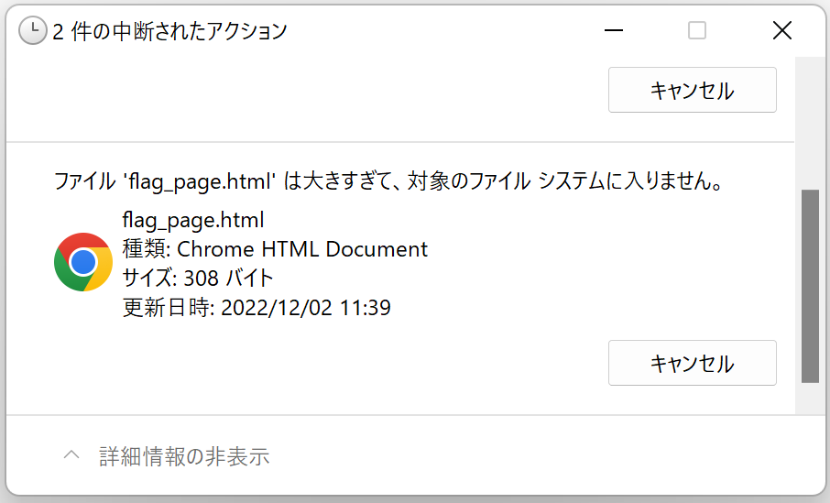The height and width of the screenshot is (503, 830).
Task: Minimize the interrupted actions dialog
Action: (614, 31)
